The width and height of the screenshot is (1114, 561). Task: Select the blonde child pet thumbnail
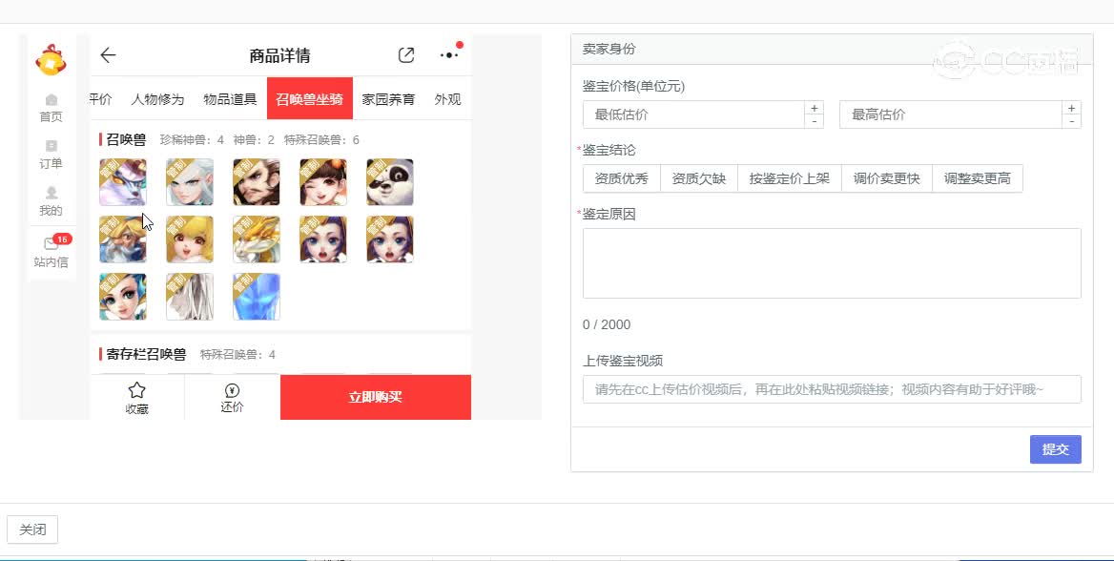[190, 239]
